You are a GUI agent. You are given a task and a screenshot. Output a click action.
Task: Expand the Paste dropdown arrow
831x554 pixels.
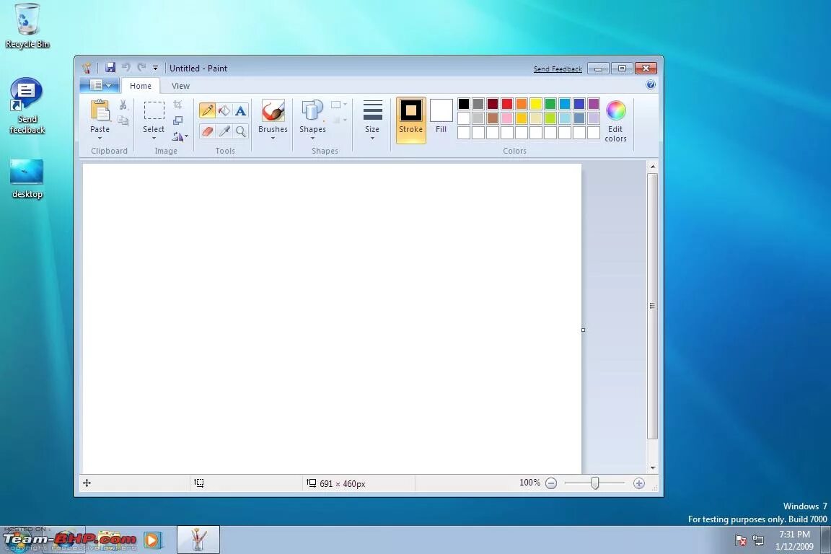tap(100, 139)
